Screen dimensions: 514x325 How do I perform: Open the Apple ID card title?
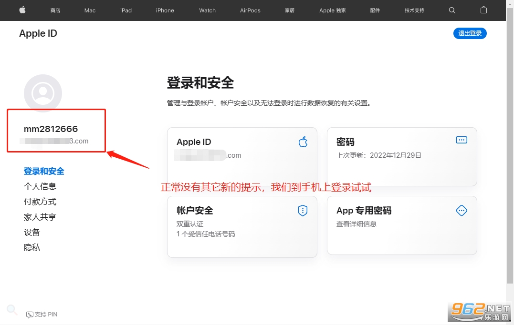point(194,142)
